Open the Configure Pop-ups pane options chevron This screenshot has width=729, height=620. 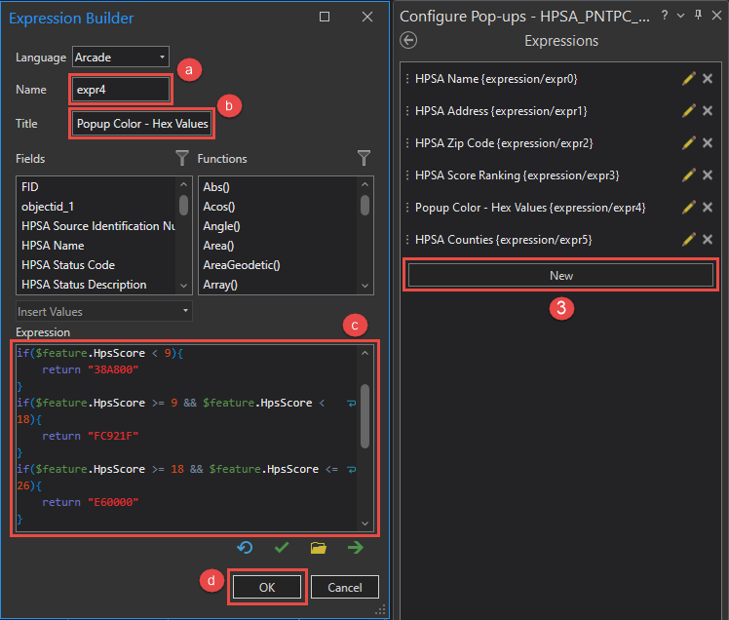680,16
